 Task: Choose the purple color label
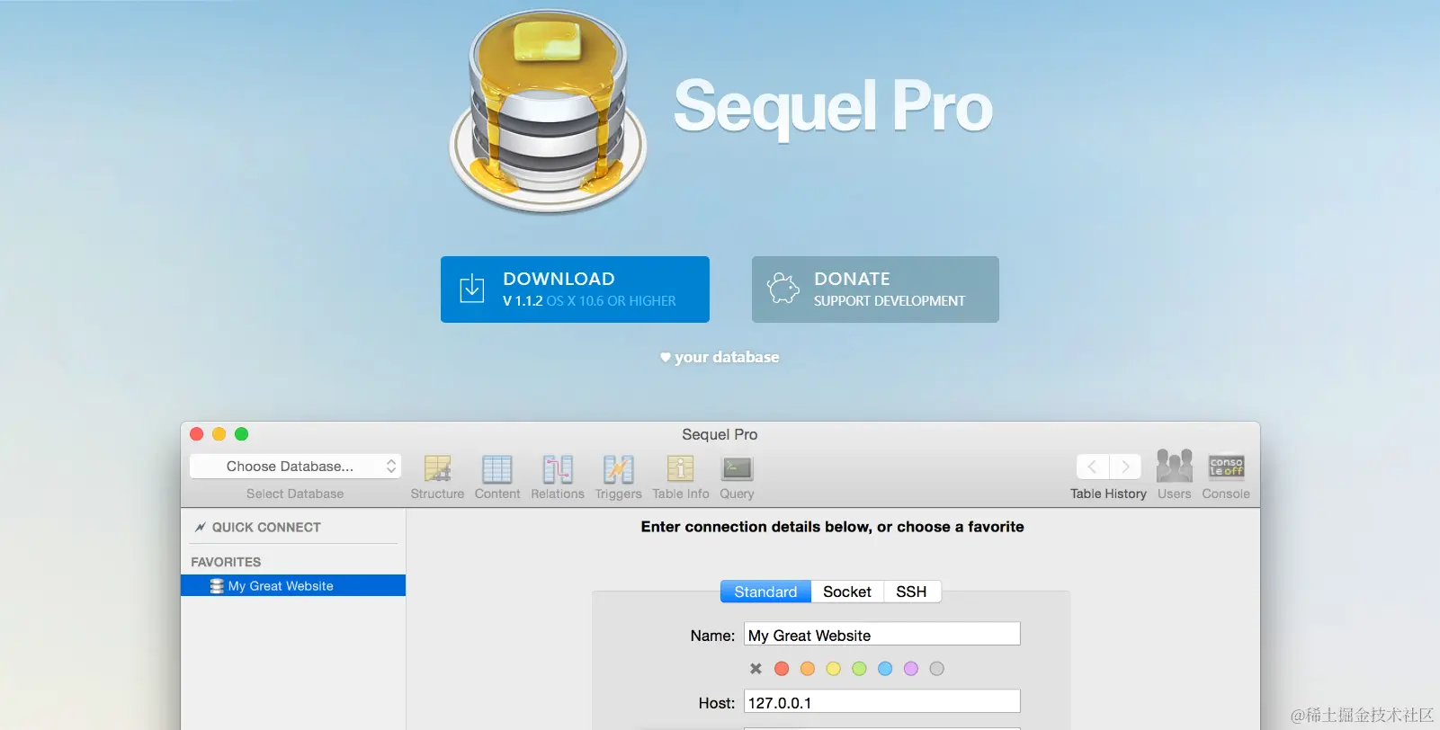coord(911,669)
